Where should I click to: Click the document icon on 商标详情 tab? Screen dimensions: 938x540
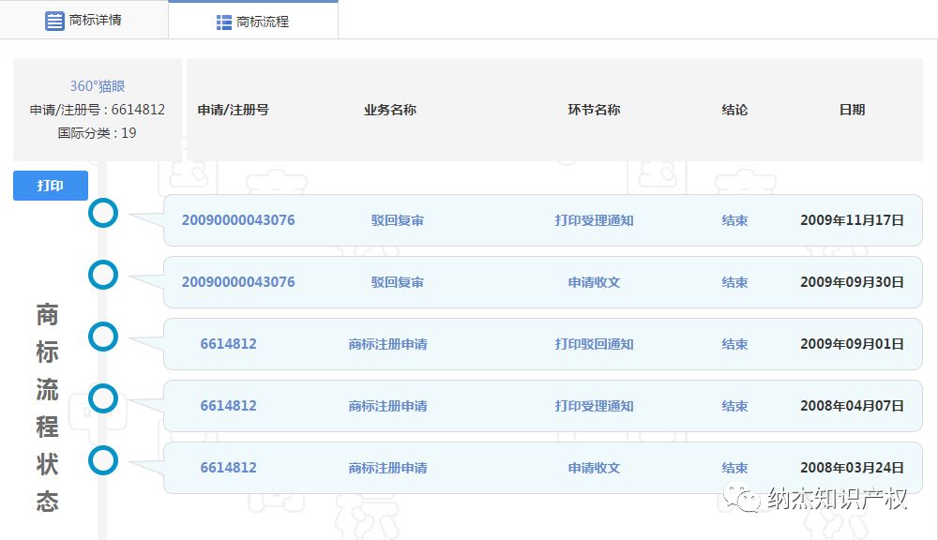point(53,20)
